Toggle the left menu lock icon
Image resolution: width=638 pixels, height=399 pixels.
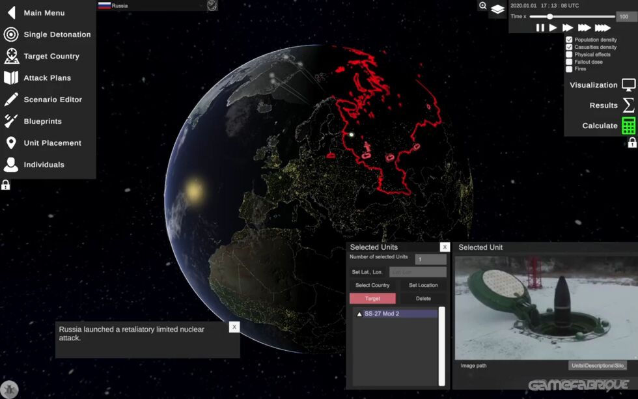click(x=5, y=185)
